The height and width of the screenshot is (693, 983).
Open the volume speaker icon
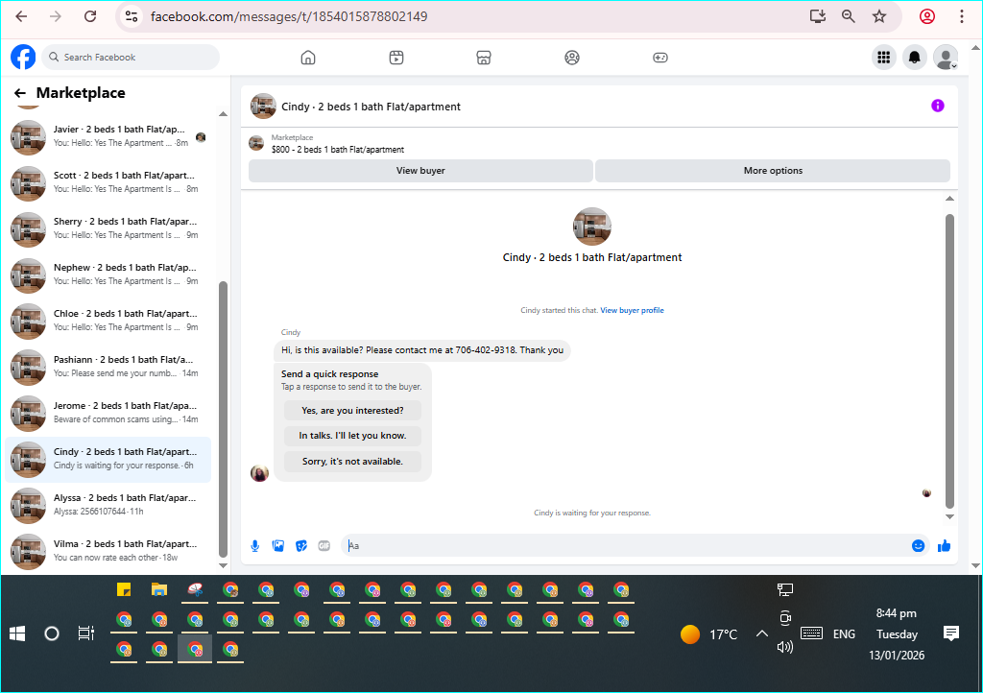tap(785, 647)
